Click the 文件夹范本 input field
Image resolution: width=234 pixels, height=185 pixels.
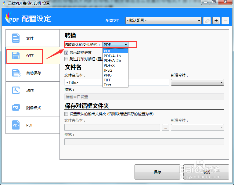pos(112,127)
